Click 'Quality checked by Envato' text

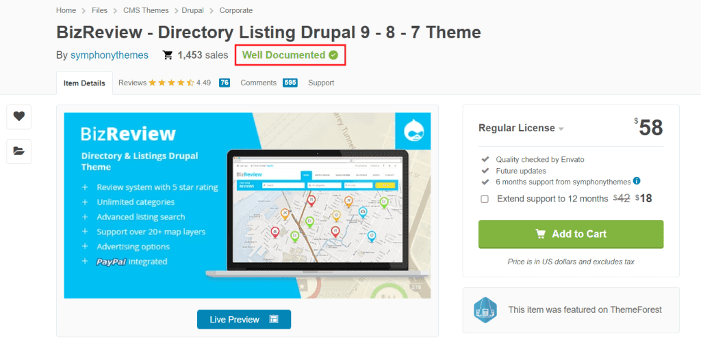pyautogui.click(x=540, y=159)
